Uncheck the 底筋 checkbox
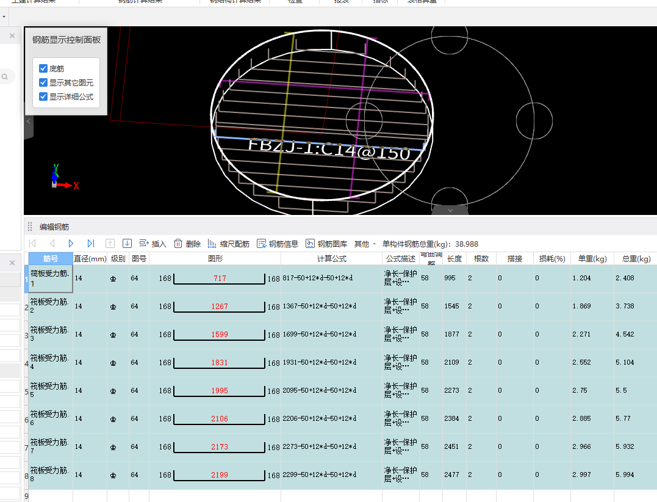Viewport: 657px width, 502px height. point(43,68)
